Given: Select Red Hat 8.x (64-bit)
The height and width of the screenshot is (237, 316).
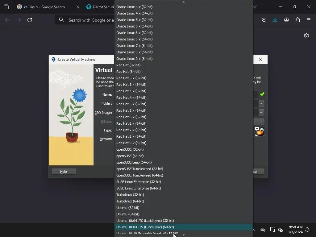Looking at the screenshot, I should tap(183, 136).
